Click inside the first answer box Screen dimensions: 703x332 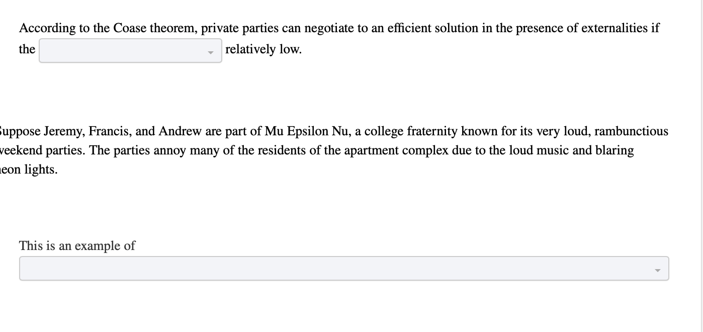pos(116,50)
